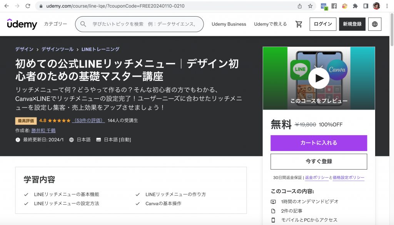Open the 53件の評価 ratings link
The image size is (394, 225).
88,121
